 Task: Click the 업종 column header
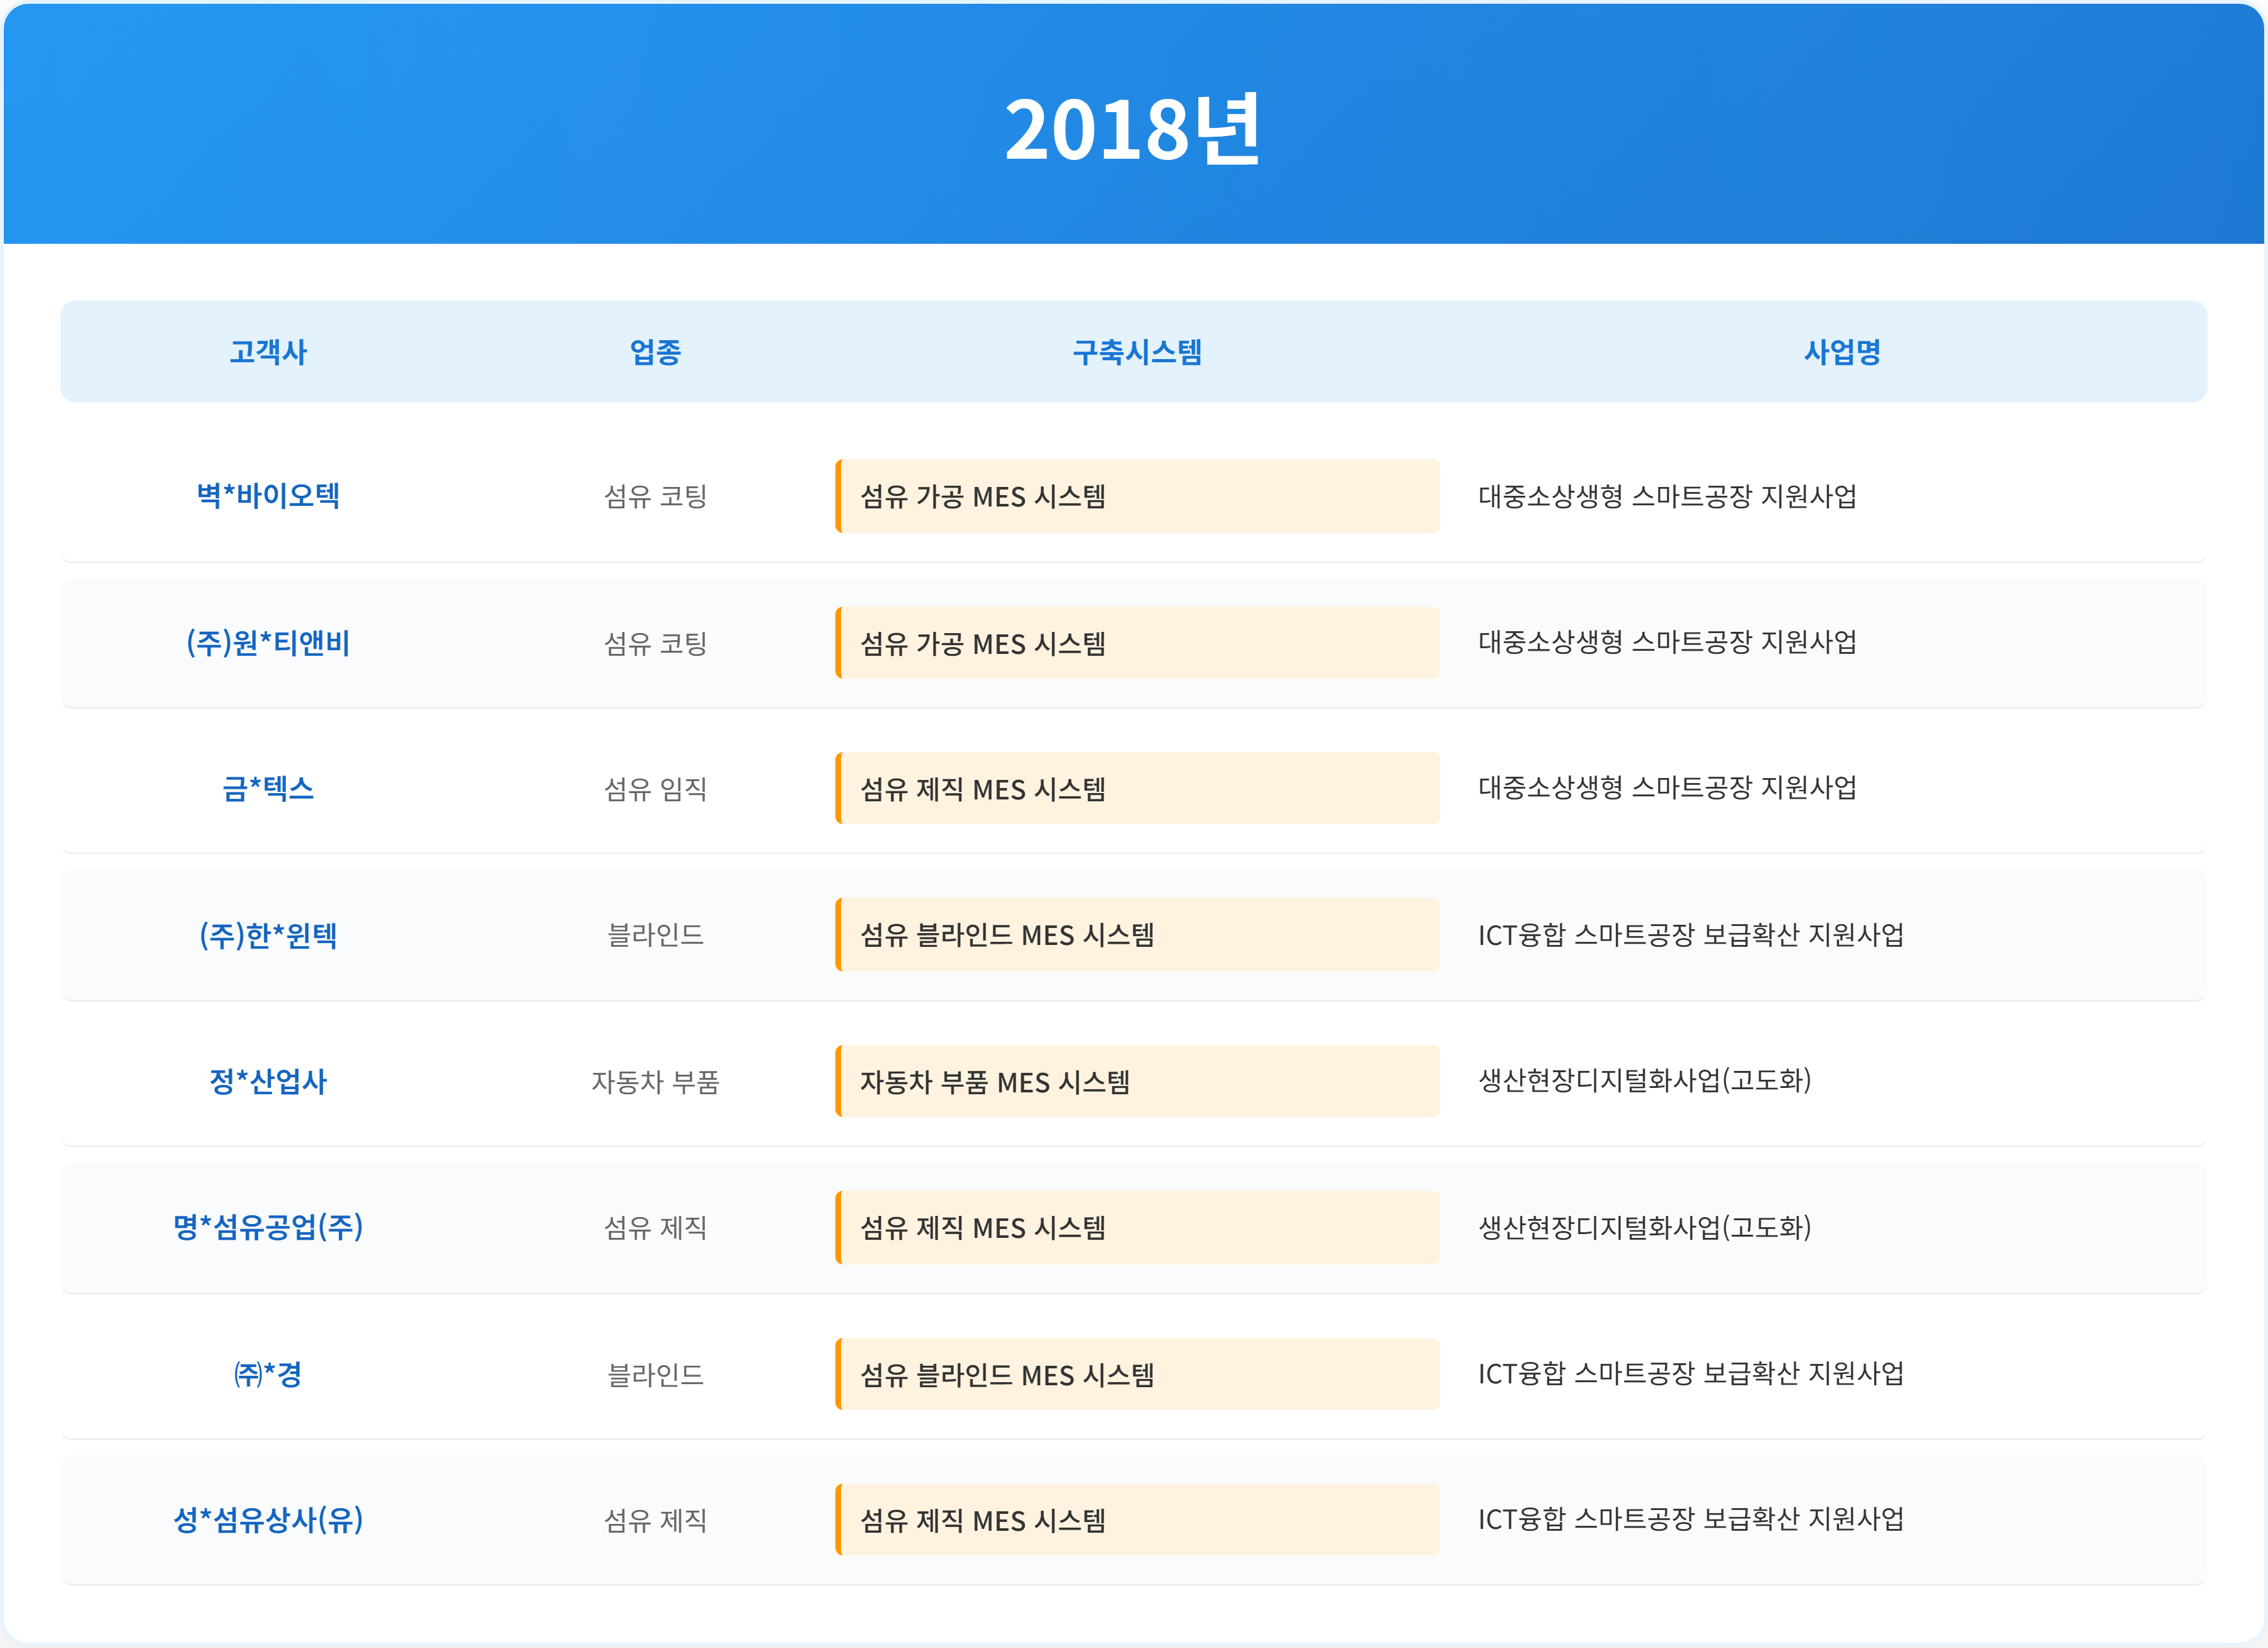click(x=655, y=352)
